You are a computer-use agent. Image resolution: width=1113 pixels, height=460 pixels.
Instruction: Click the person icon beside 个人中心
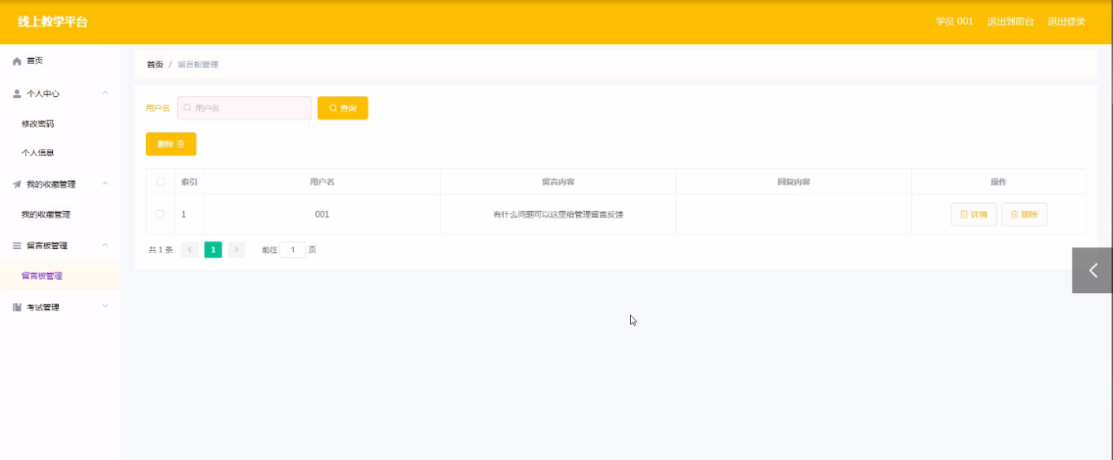tap(17, 94)
